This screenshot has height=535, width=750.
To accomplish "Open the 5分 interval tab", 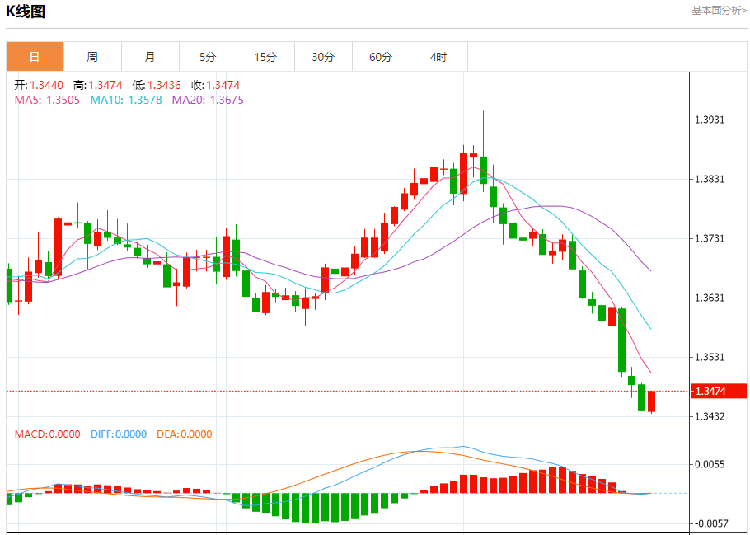I will coord(208,57).
